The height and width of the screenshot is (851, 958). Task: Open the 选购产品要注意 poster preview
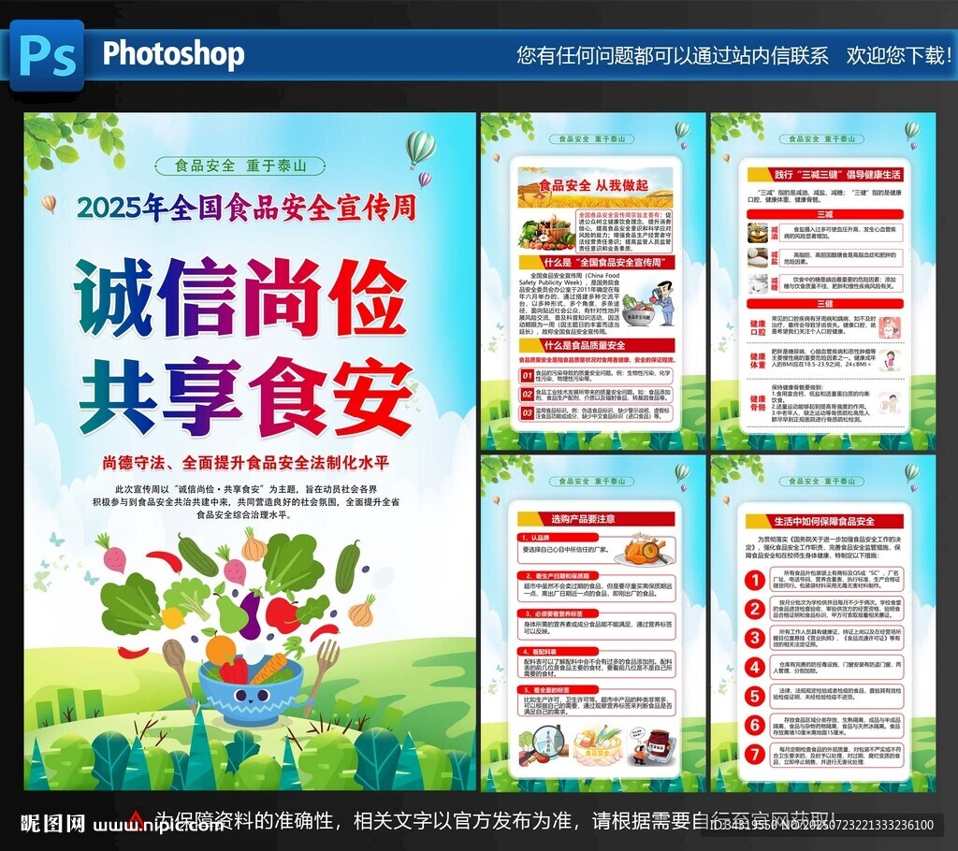click(593, 623)
